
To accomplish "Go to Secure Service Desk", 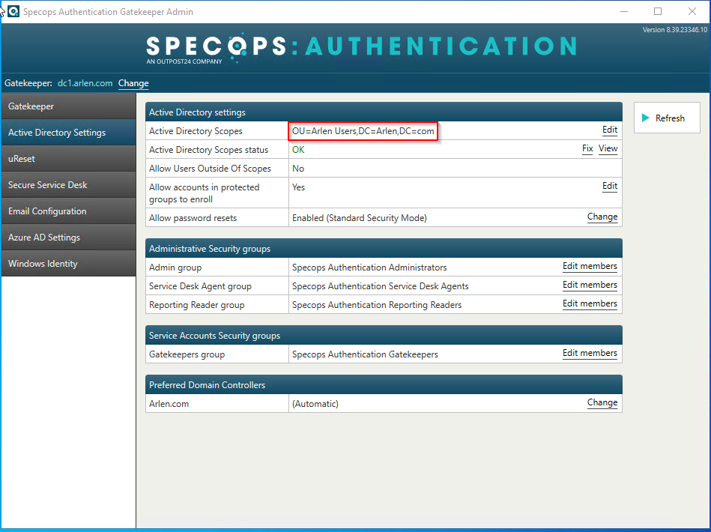I will tap(68, 185).
